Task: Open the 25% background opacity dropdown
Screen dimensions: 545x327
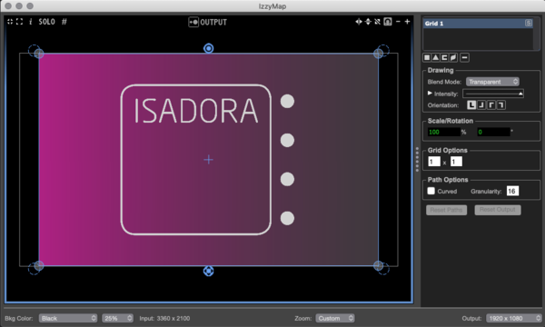Action: 117,318
